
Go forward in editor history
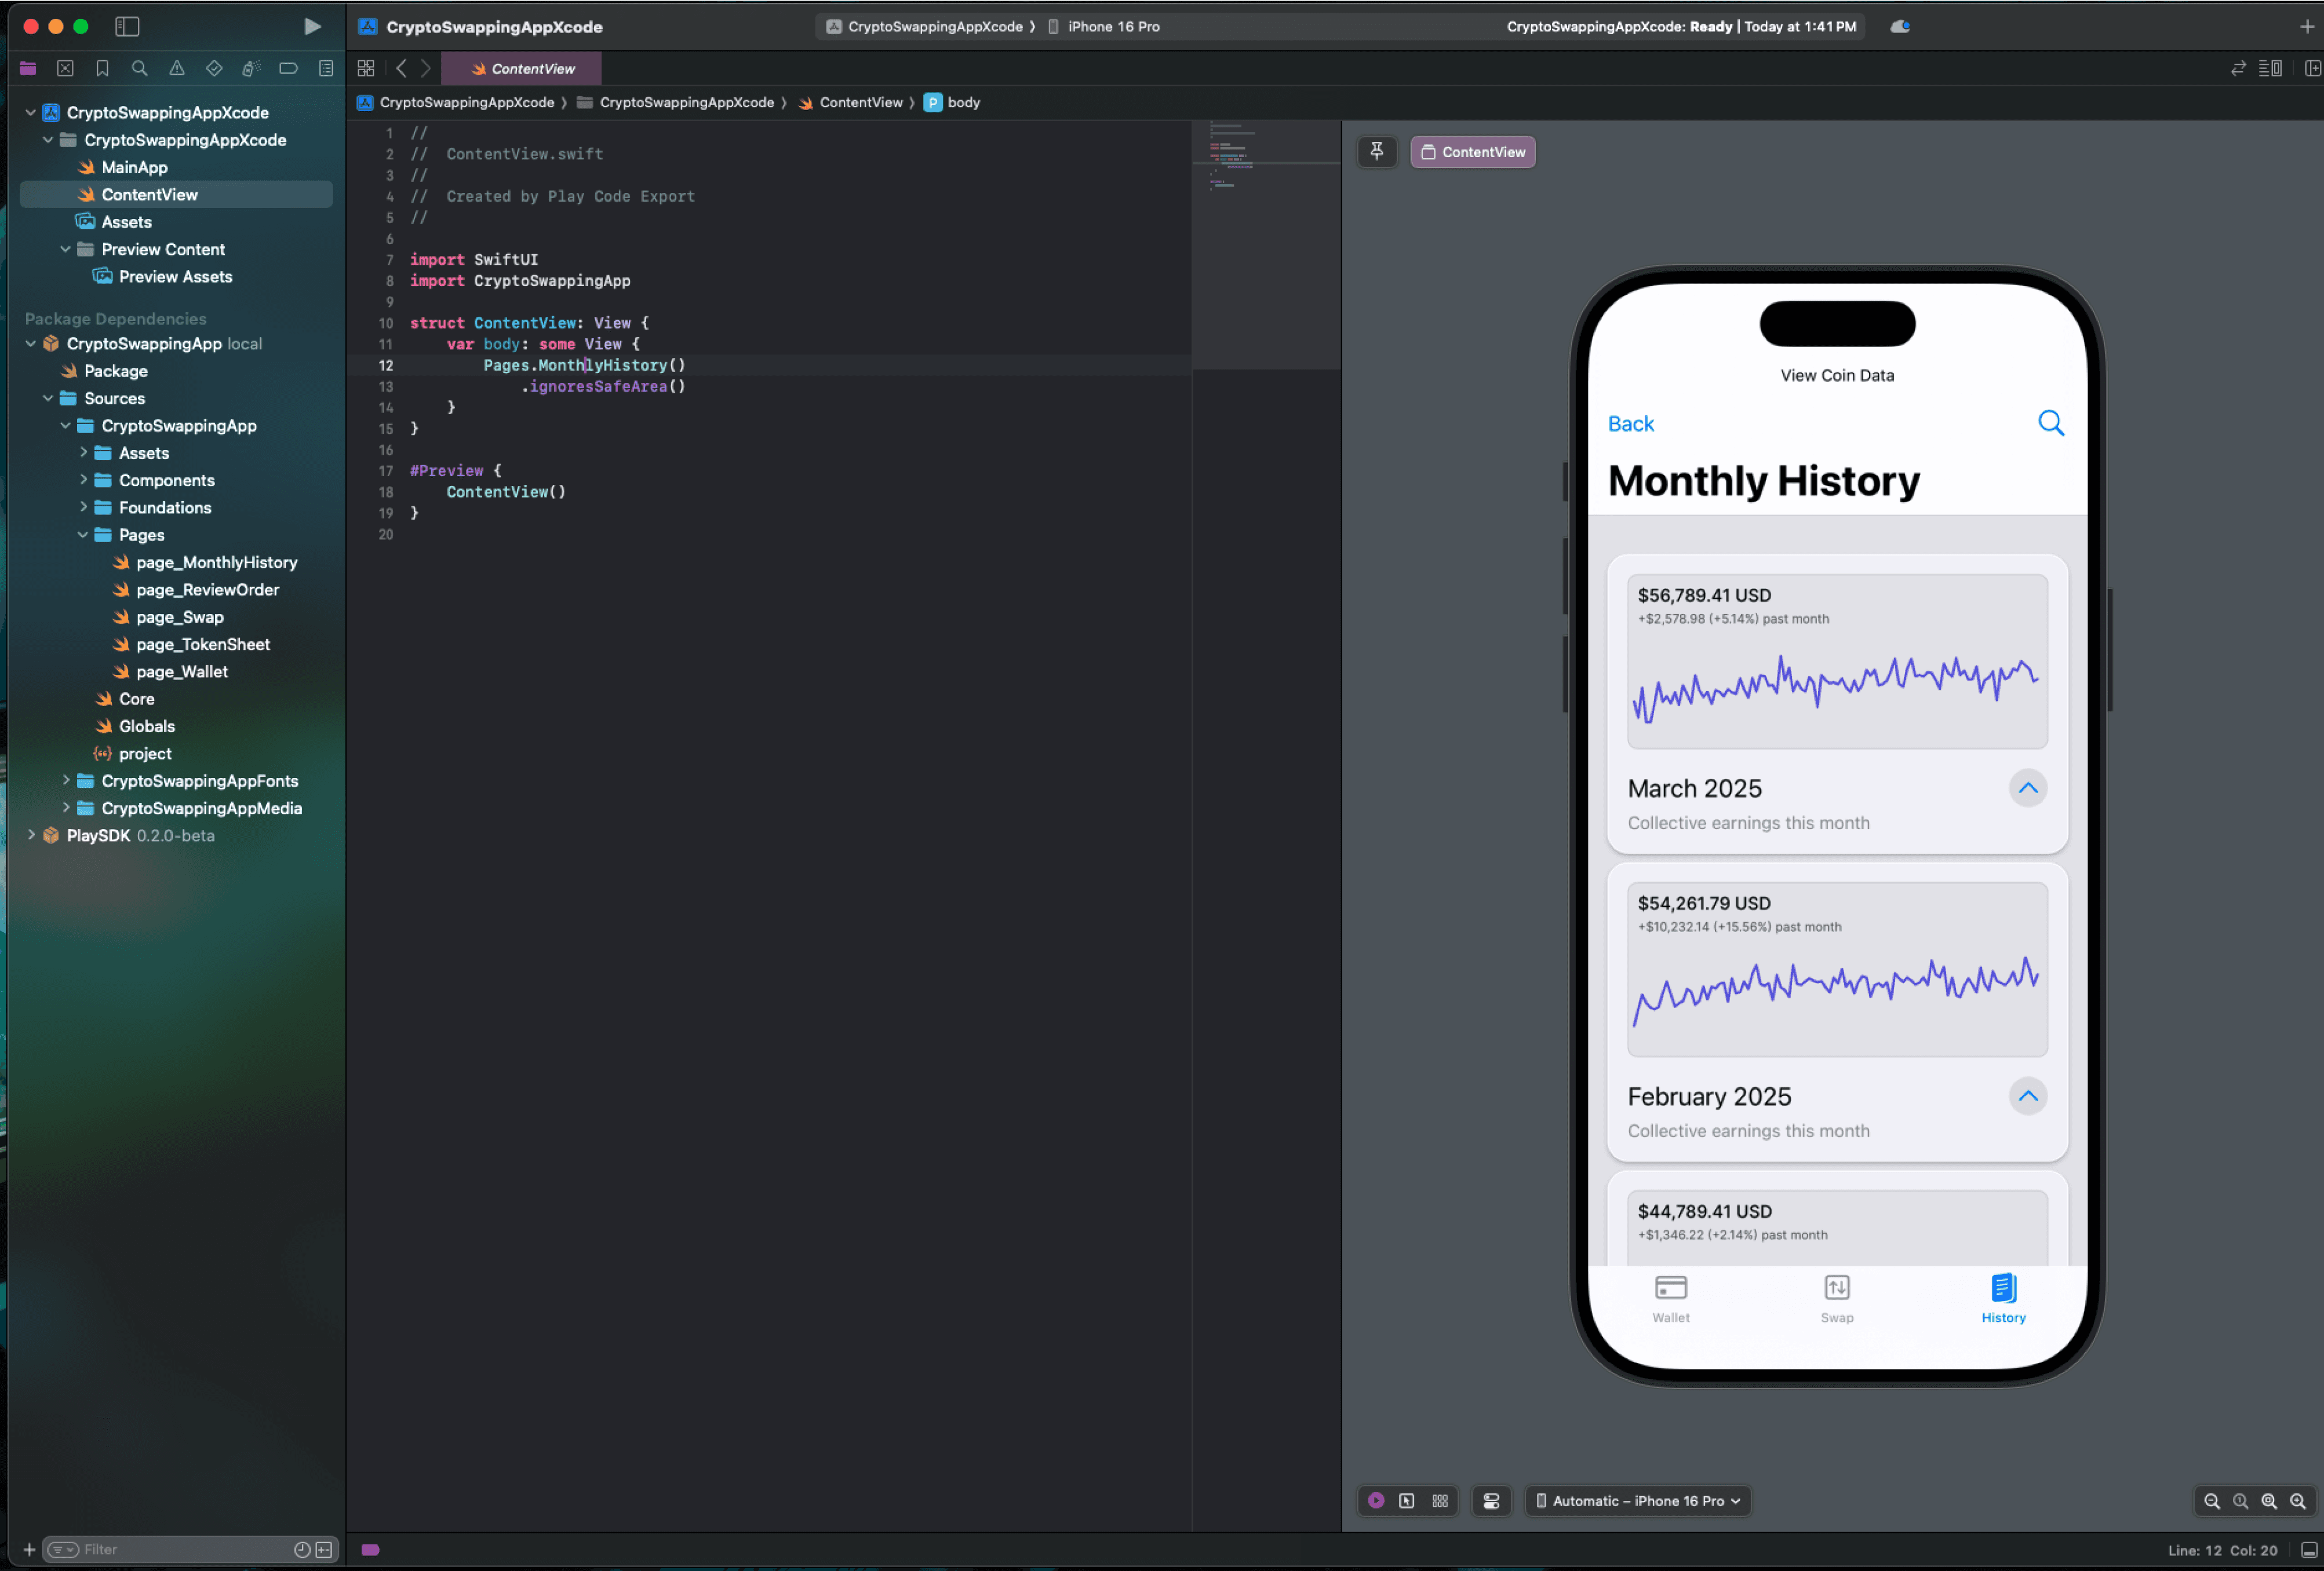click(x=426, y=68)
